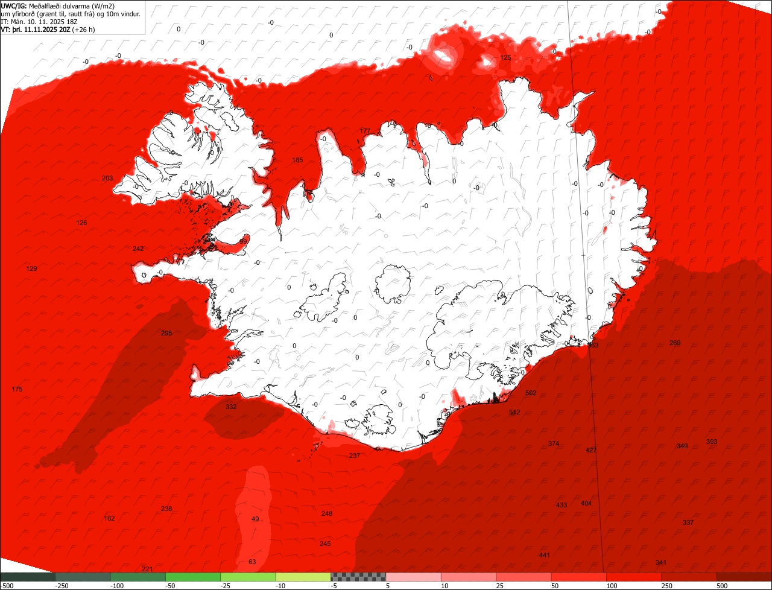
Task: Click the 221 value just above the legend
Action: coord(147,569)
